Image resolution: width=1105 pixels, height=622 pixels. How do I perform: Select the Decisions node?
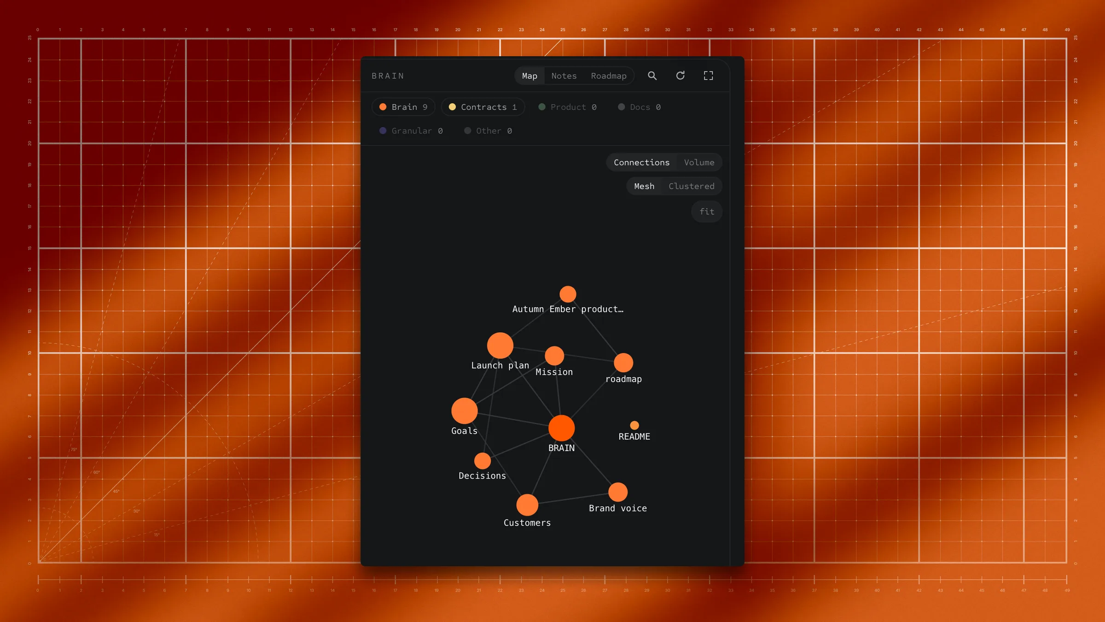point(483,461)
